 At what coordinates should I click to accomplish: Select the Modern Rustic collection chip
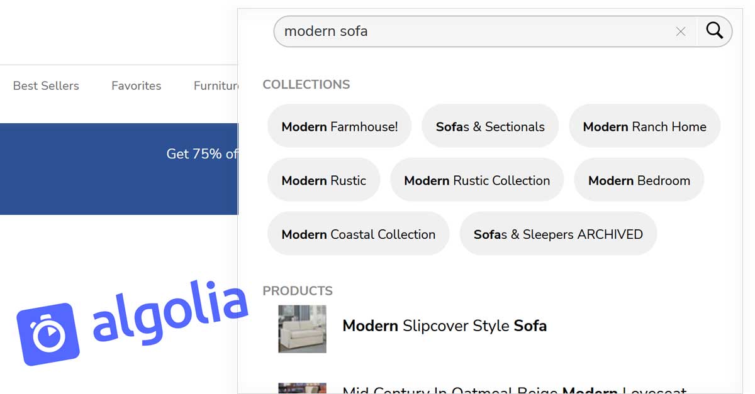coord(323,180)
